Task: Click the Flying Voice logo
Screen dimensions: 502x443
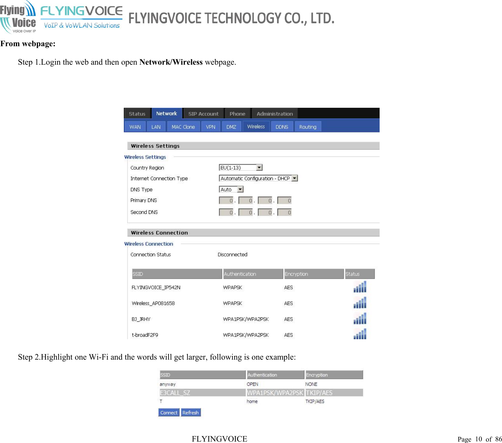Action: (x=18, y=17)
